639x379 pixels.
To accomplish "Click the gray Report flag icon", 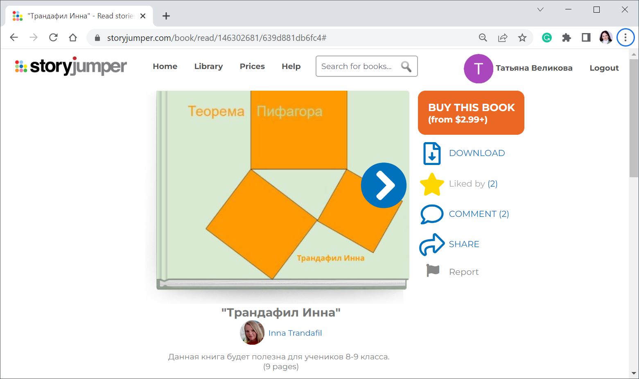I will (433, 271).
